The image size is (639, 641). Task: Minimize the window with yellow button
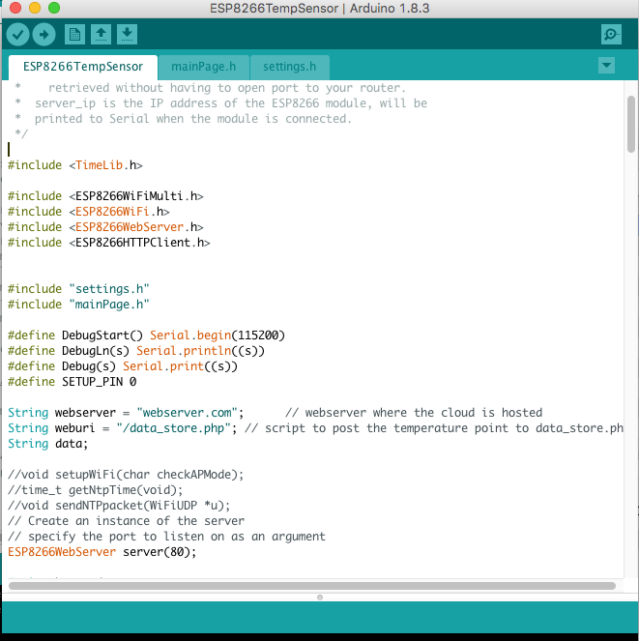pos(35,8)
